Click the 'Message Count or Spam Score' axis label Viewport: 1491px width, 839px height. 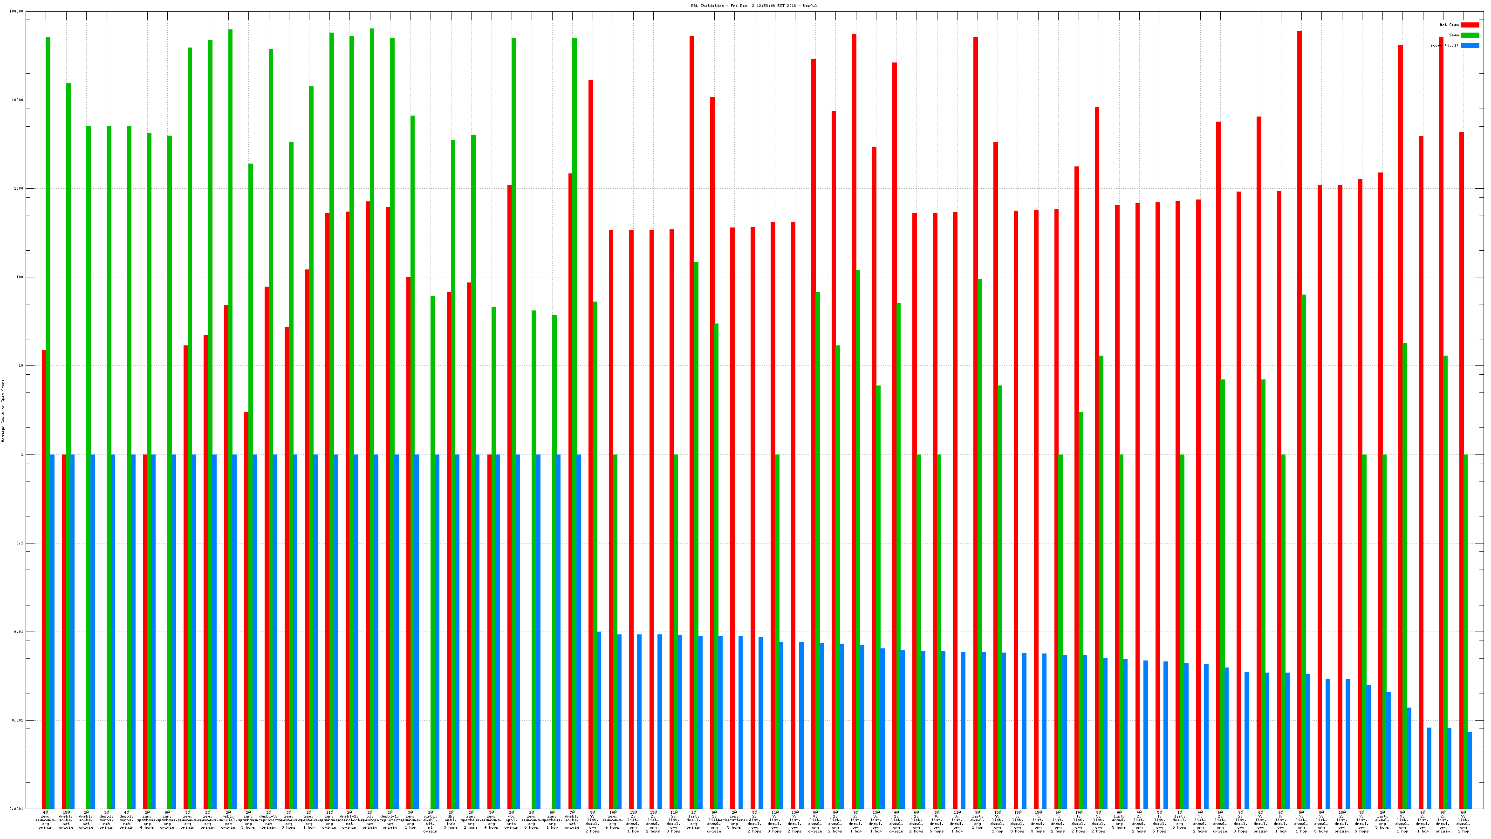coord(3,411)
